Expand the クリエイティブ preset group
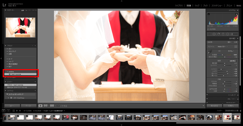The image size is (243, 126). coord(7,51)
